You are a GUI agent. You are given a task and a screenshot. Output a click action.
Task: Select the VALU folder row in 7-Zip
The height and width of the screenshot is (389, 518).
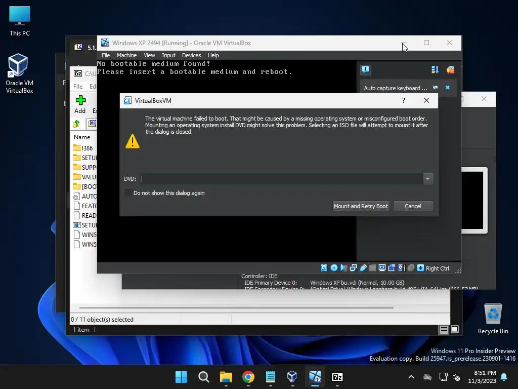pos(84,177)
